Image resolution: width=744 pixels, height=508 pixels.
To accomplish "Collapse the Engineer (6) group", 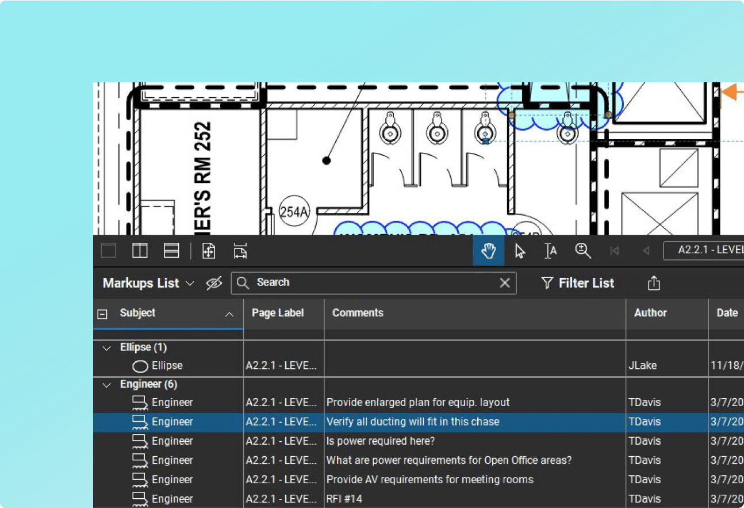I will click(x=106, y=385).
